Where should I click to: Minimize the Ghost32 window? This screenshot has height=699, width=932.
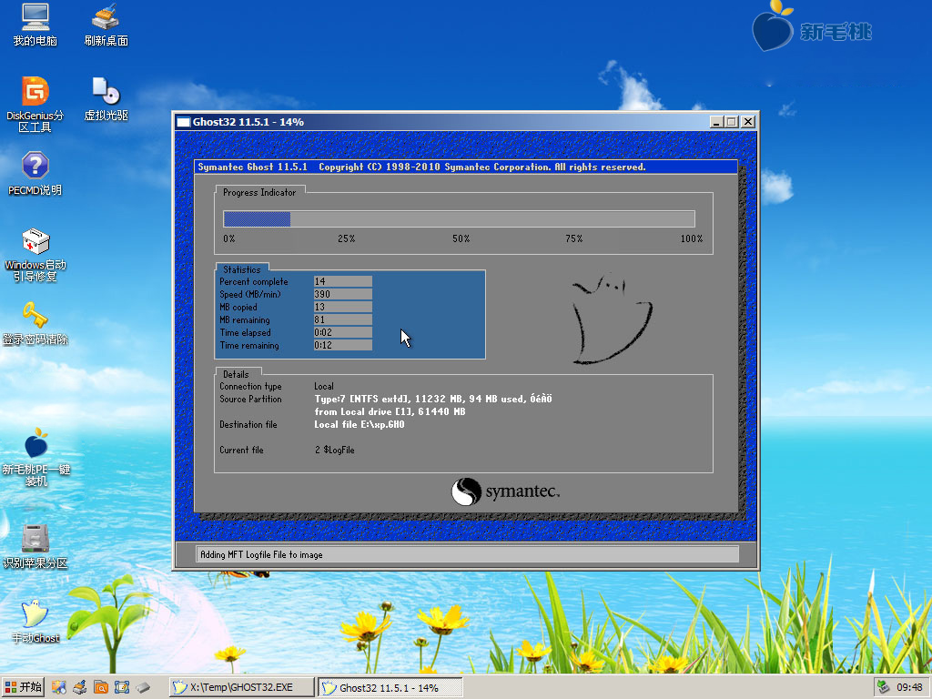coord(716,122)
